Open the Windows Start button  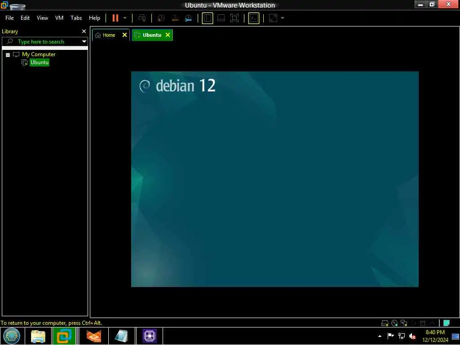point(12,336)
